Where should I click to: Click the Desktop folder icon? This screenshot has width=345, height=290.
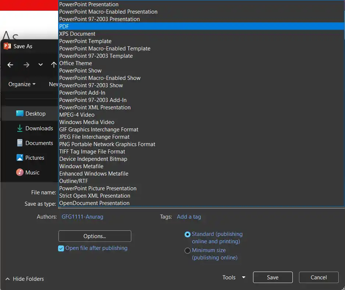pos(20,113)
